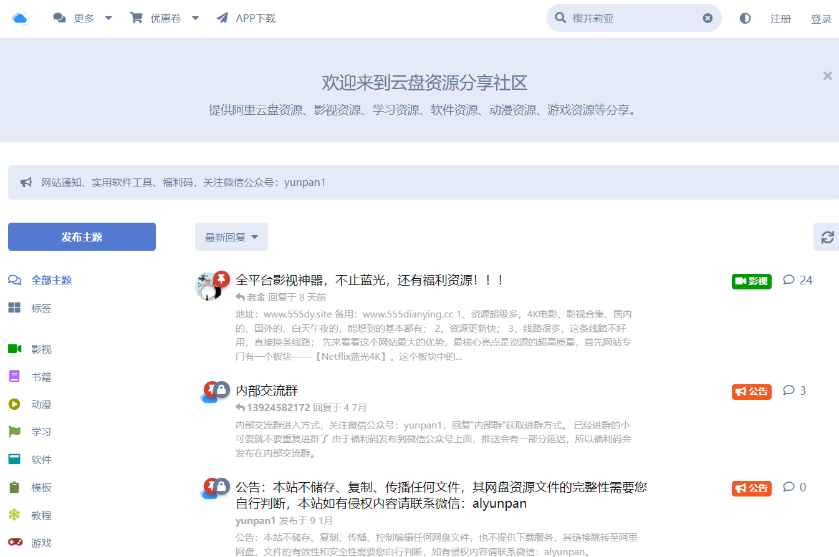The width and height of the screenshot is (839, 557).
Task: Open the 更多 dropdown menu
Action: point(83,18)
